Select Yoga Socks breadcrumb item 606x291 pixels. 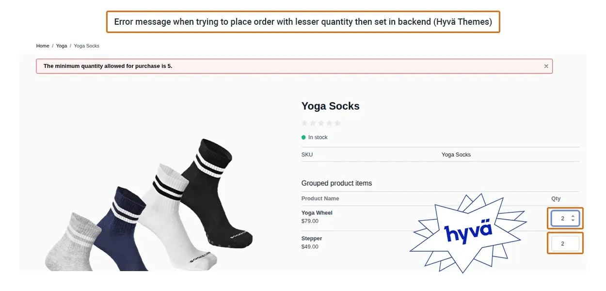pos(86,46)
